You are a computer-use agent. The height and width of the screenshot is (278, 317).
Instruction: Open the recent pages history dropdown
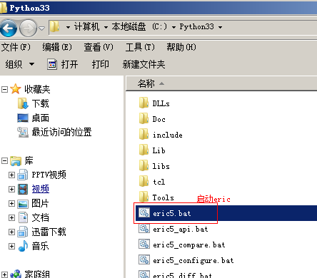point(42,29)
